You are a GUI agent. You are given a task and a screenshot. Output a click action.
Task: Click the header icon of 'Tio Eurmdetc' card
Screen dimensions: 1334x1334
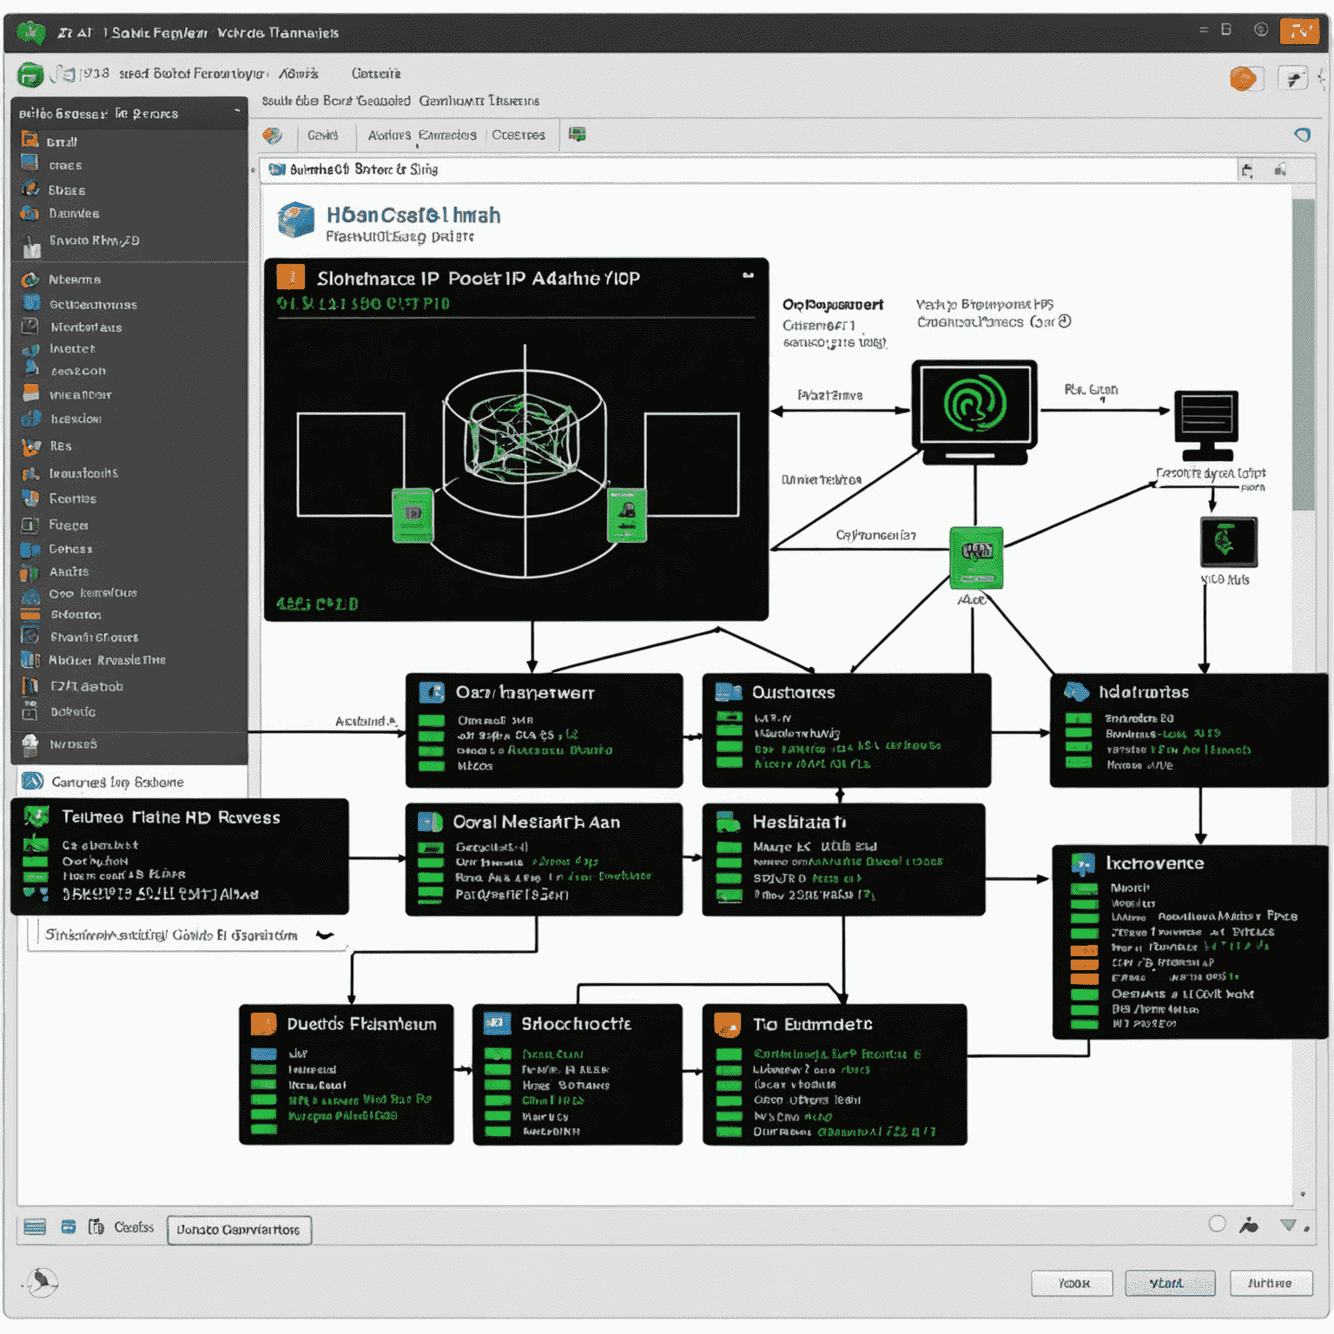click(727, 1025)
